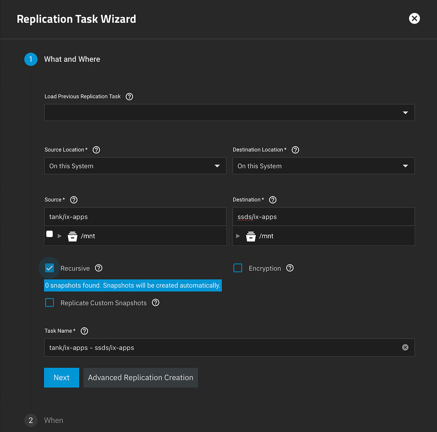Open the Task Name help icon
Screen dimensions: 437x432
click(x=84, y=331)
